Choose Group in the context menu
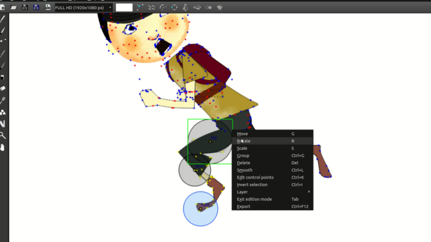The image size is (431, 242). [x=273, y=155]
